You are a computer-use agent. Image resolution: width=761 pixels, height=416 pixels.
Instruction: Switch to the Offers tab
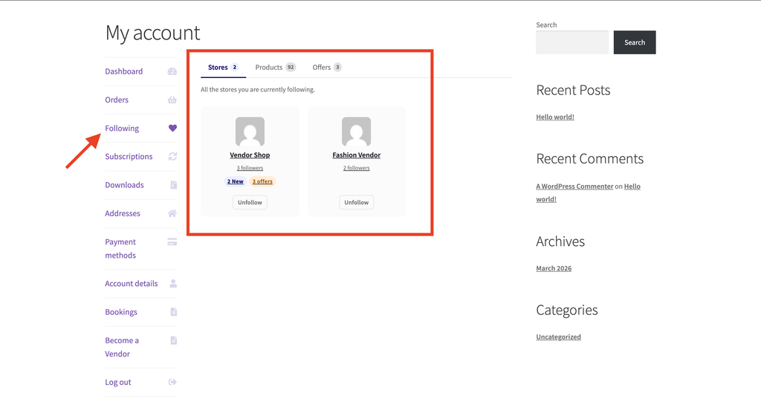pos(327,68)
